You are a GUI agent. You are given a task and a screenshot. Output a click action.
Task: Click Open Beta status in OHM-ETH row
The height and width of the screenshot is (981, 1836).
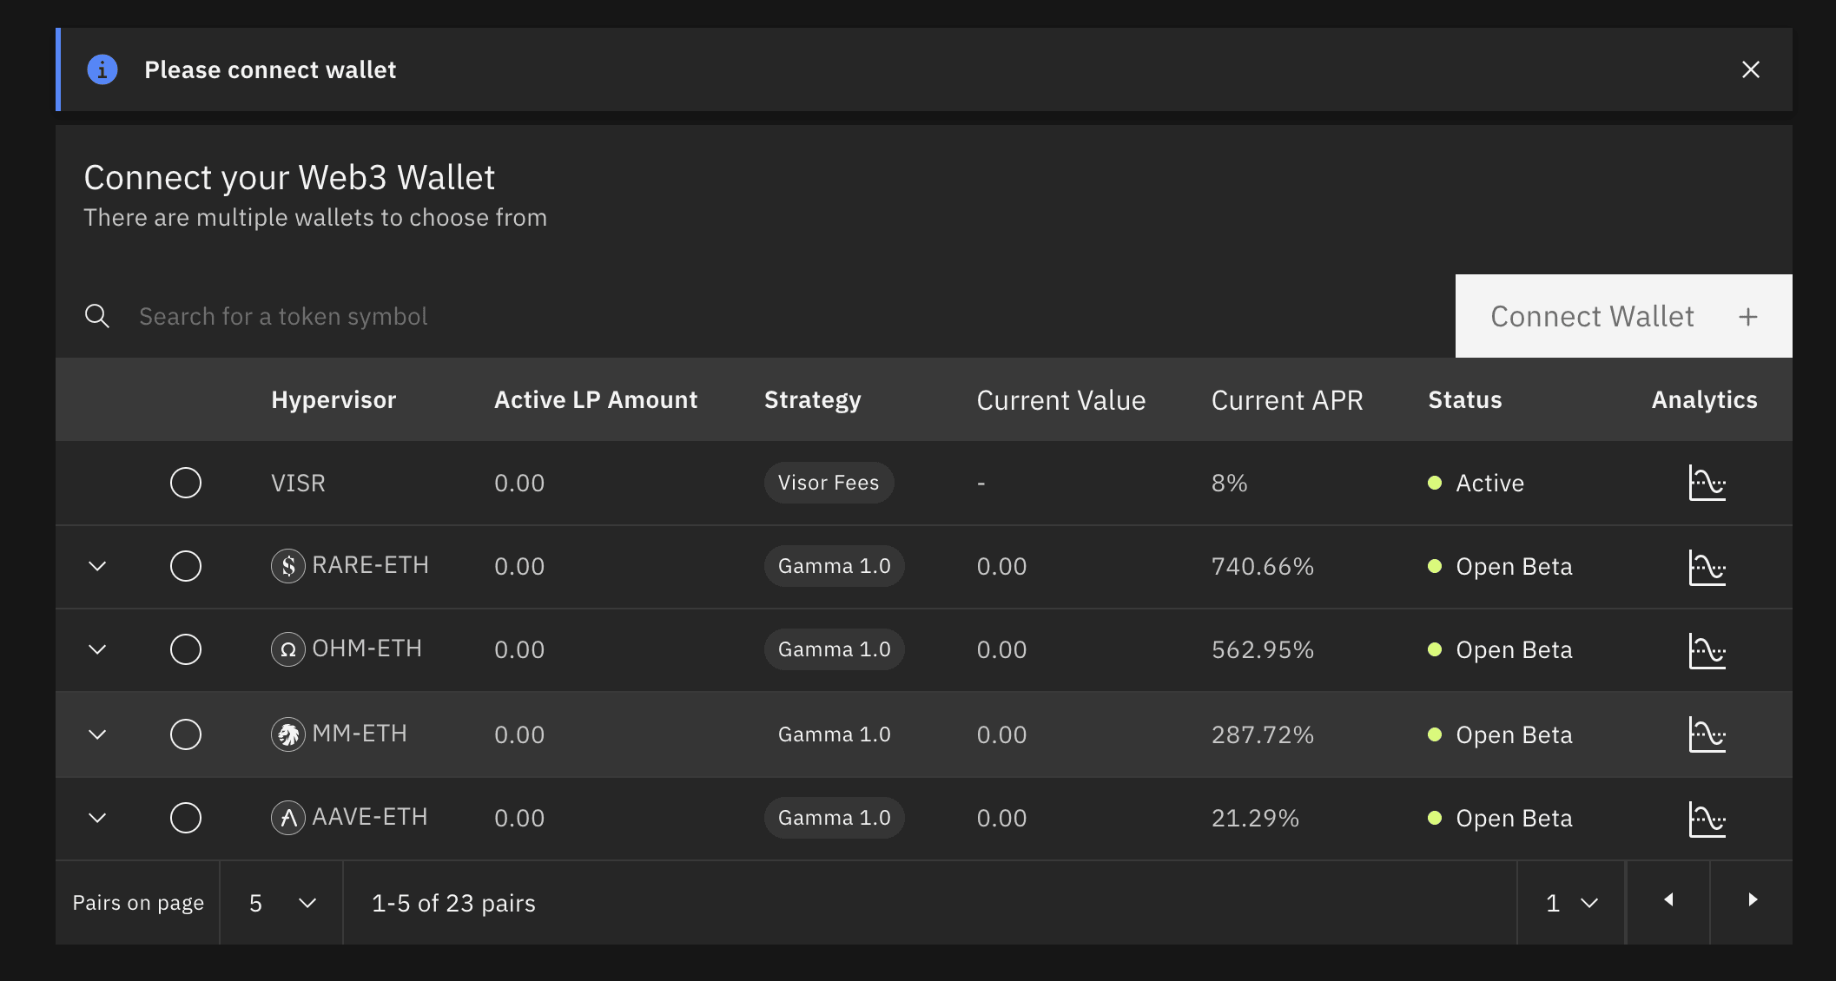pyautogui.click(x=1514, y=649)
